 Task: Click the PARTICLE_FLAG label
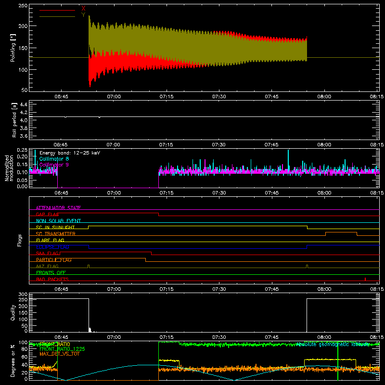click(54, 260)
